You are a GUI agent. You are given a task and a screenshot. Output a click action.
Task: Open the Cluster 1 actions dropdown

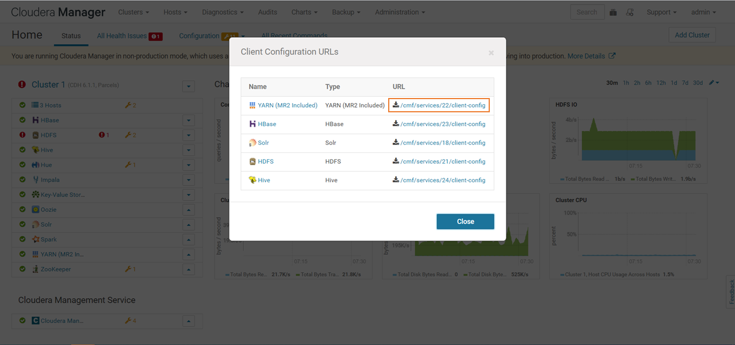click(x=188, y=87)
